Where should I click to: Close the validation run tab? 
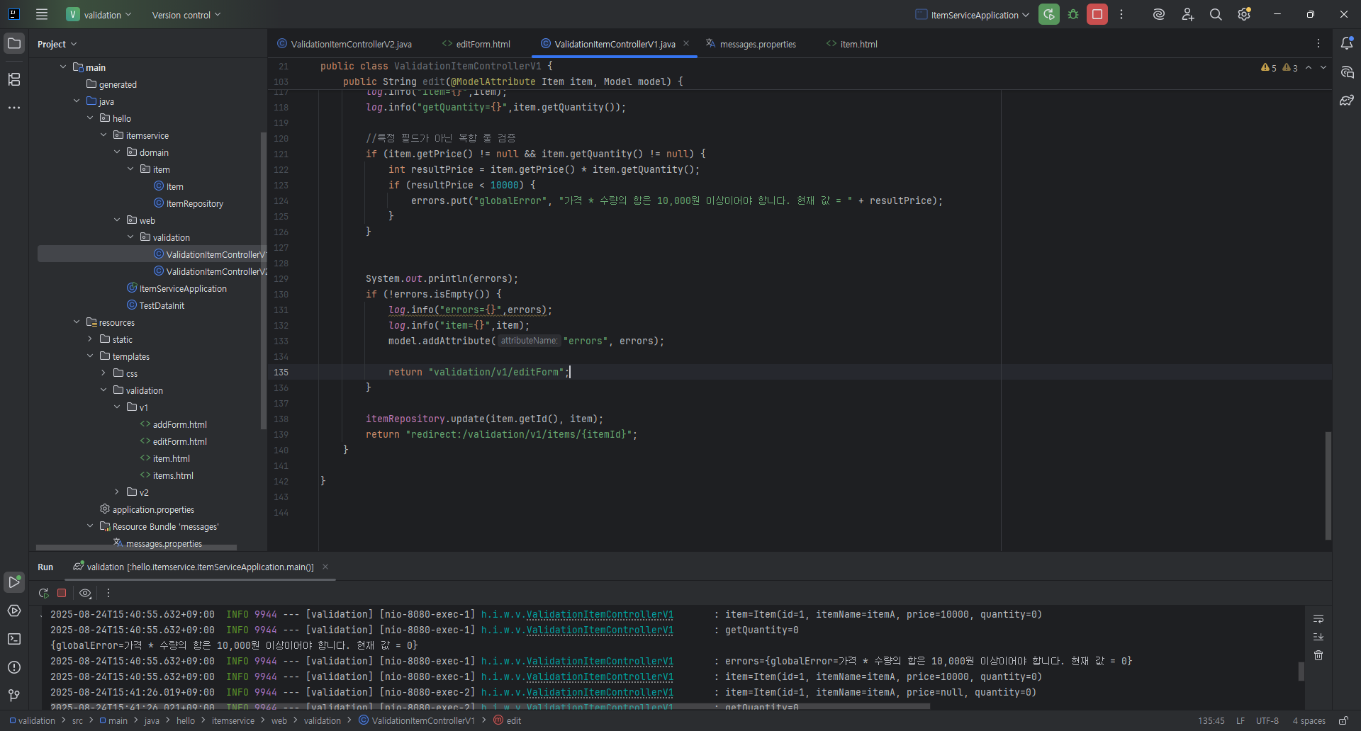[x=325, y=567]
